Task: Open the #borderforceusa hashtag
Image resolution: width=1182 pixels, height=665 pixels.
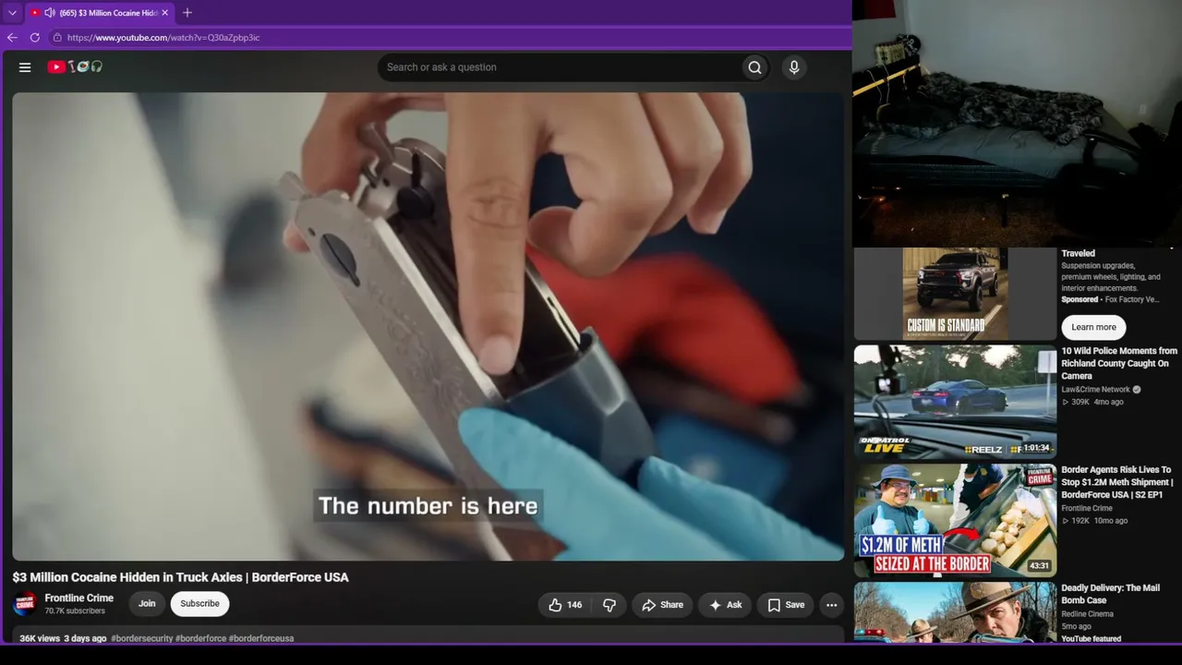Action: [x=261, y=638]
